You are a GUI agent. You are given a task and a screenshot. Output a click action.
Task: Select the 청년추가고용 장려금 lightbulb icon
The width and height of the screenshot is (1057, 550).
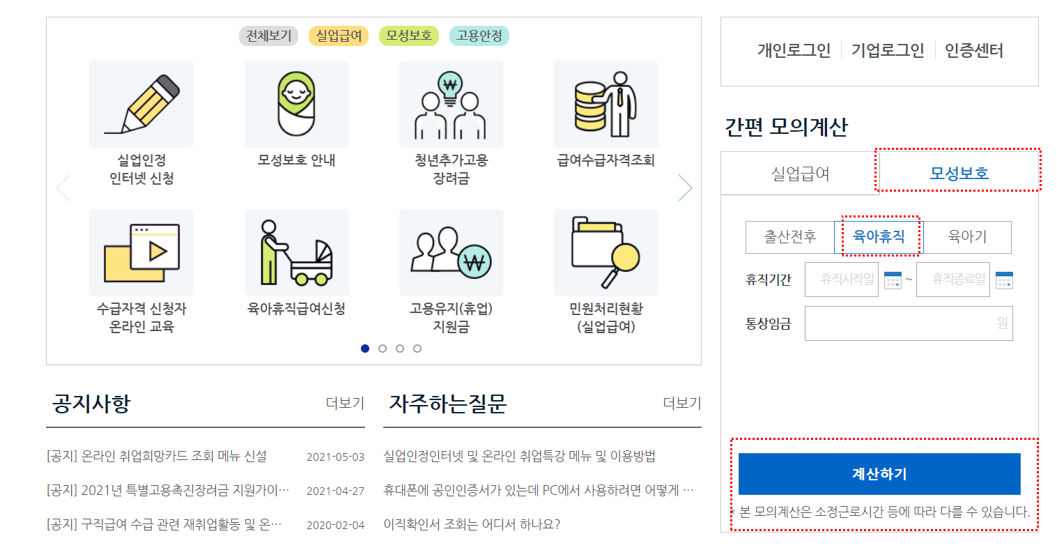pos(451,103)
